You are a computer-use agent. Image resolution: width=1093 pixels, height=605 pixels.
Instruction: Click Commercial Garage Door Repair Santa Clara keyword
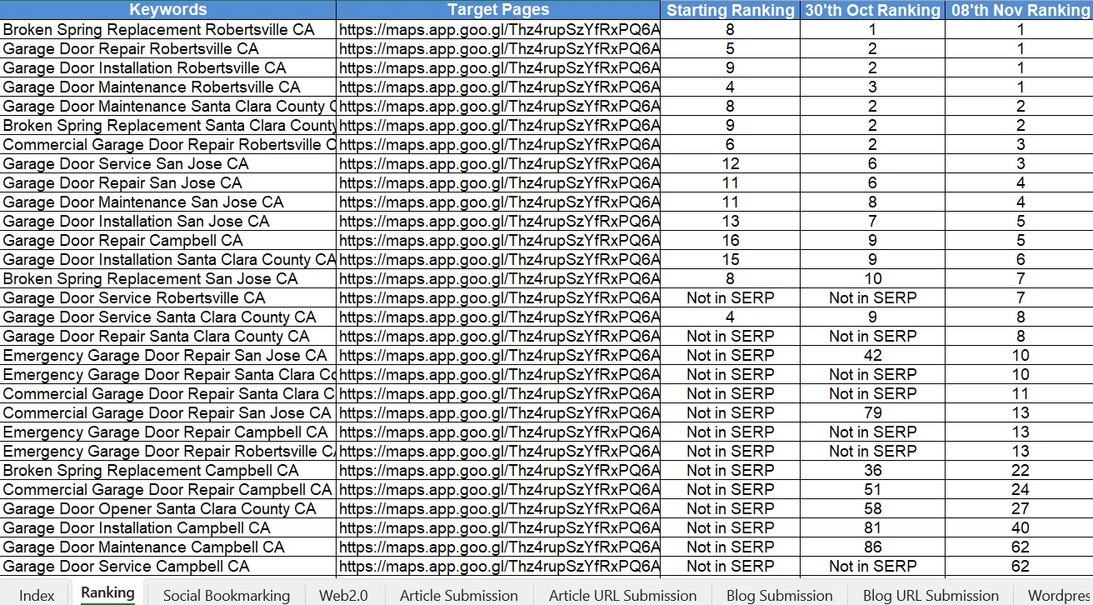(168, 393)
